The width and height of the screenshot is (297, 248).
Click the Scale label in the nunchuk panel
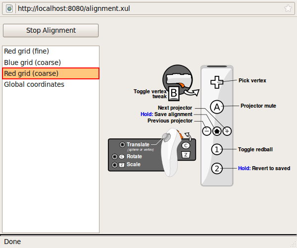tap(134, 164)
